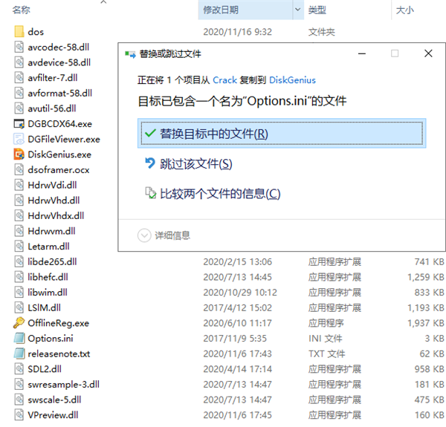Screen dimensions: 446x427
Task: Open the DiskGenius destination folder link
Action: [x=292, y=80]
